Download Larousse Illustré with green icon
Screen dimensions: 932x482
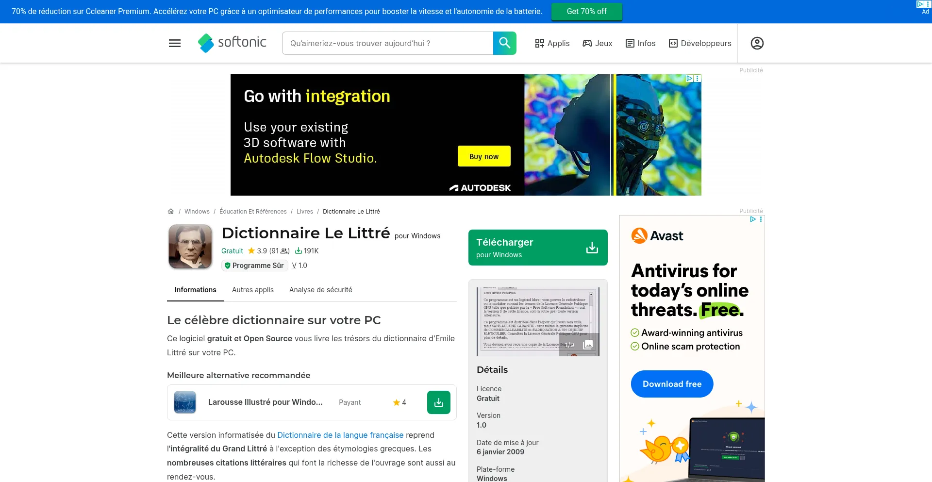439,402
